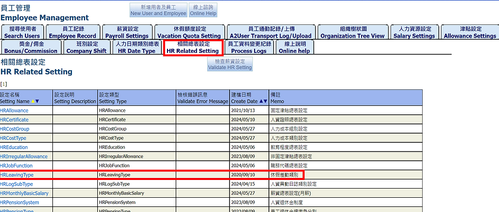Select the 2021/10/13 create date cell
The height and width of the screenshot is (212, 499).
pos(249,111)
